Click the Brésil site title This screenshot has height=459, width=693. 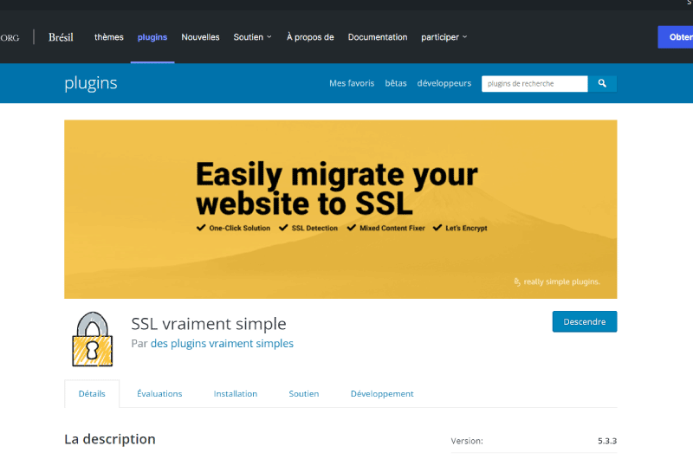tap(61, 37)
